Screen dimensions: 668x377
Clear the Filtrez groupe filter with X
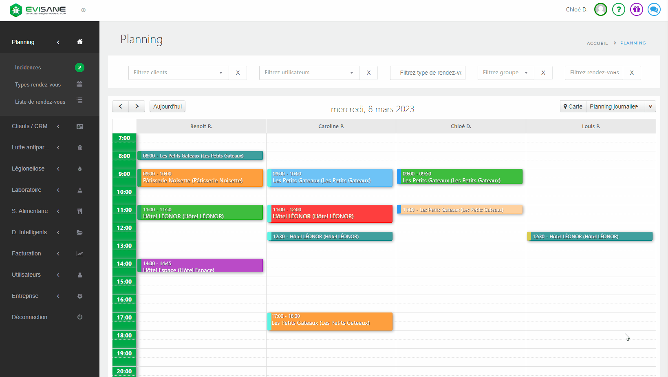pyautogui.click(x=543, y=73)
